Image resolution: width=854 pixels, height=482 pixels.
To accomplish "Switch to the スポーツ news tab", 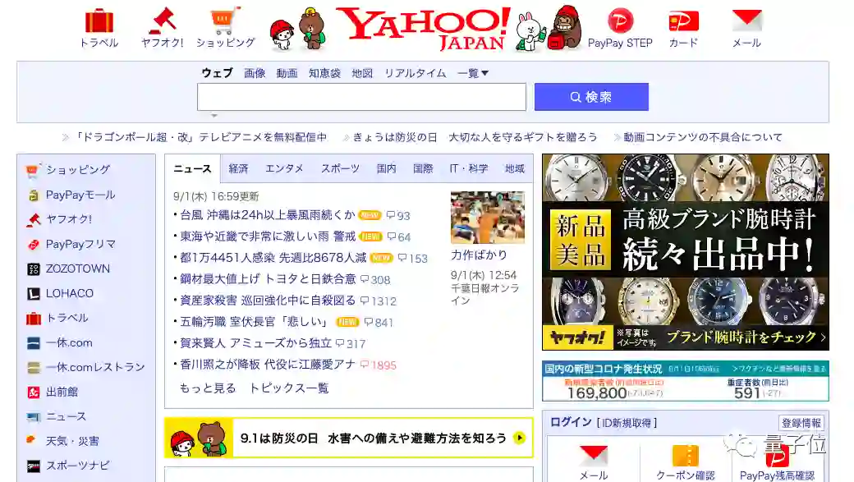I will (340, 169).
